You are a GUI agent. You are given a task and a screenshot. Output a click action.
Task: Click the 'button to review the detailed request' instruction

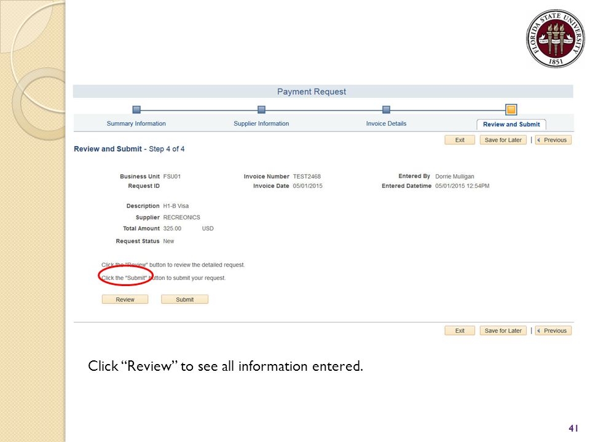[173, 265]
